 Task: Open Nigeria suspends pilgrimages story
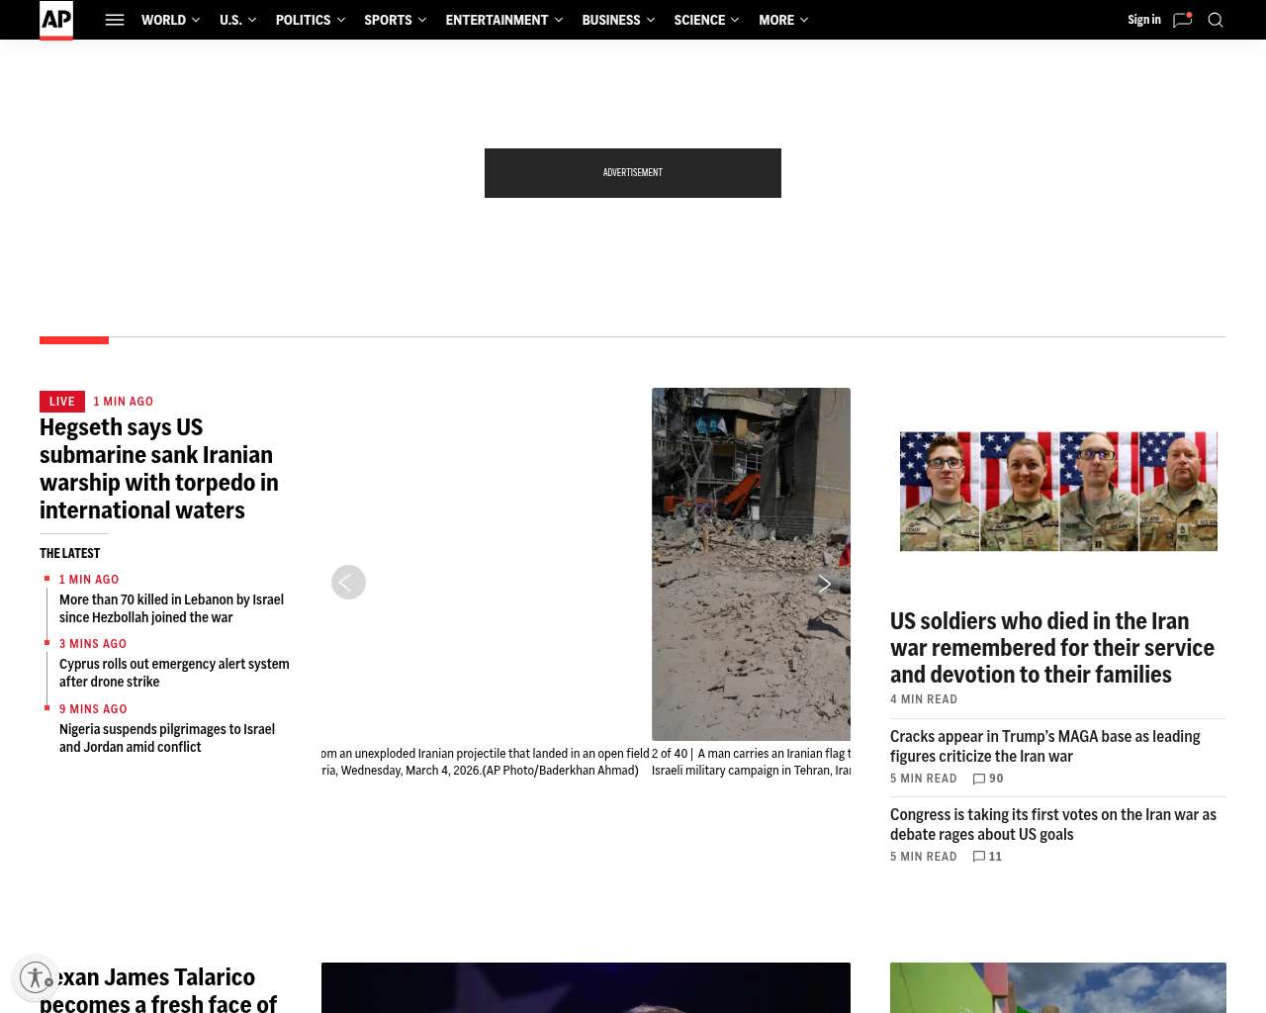[167, 738]
